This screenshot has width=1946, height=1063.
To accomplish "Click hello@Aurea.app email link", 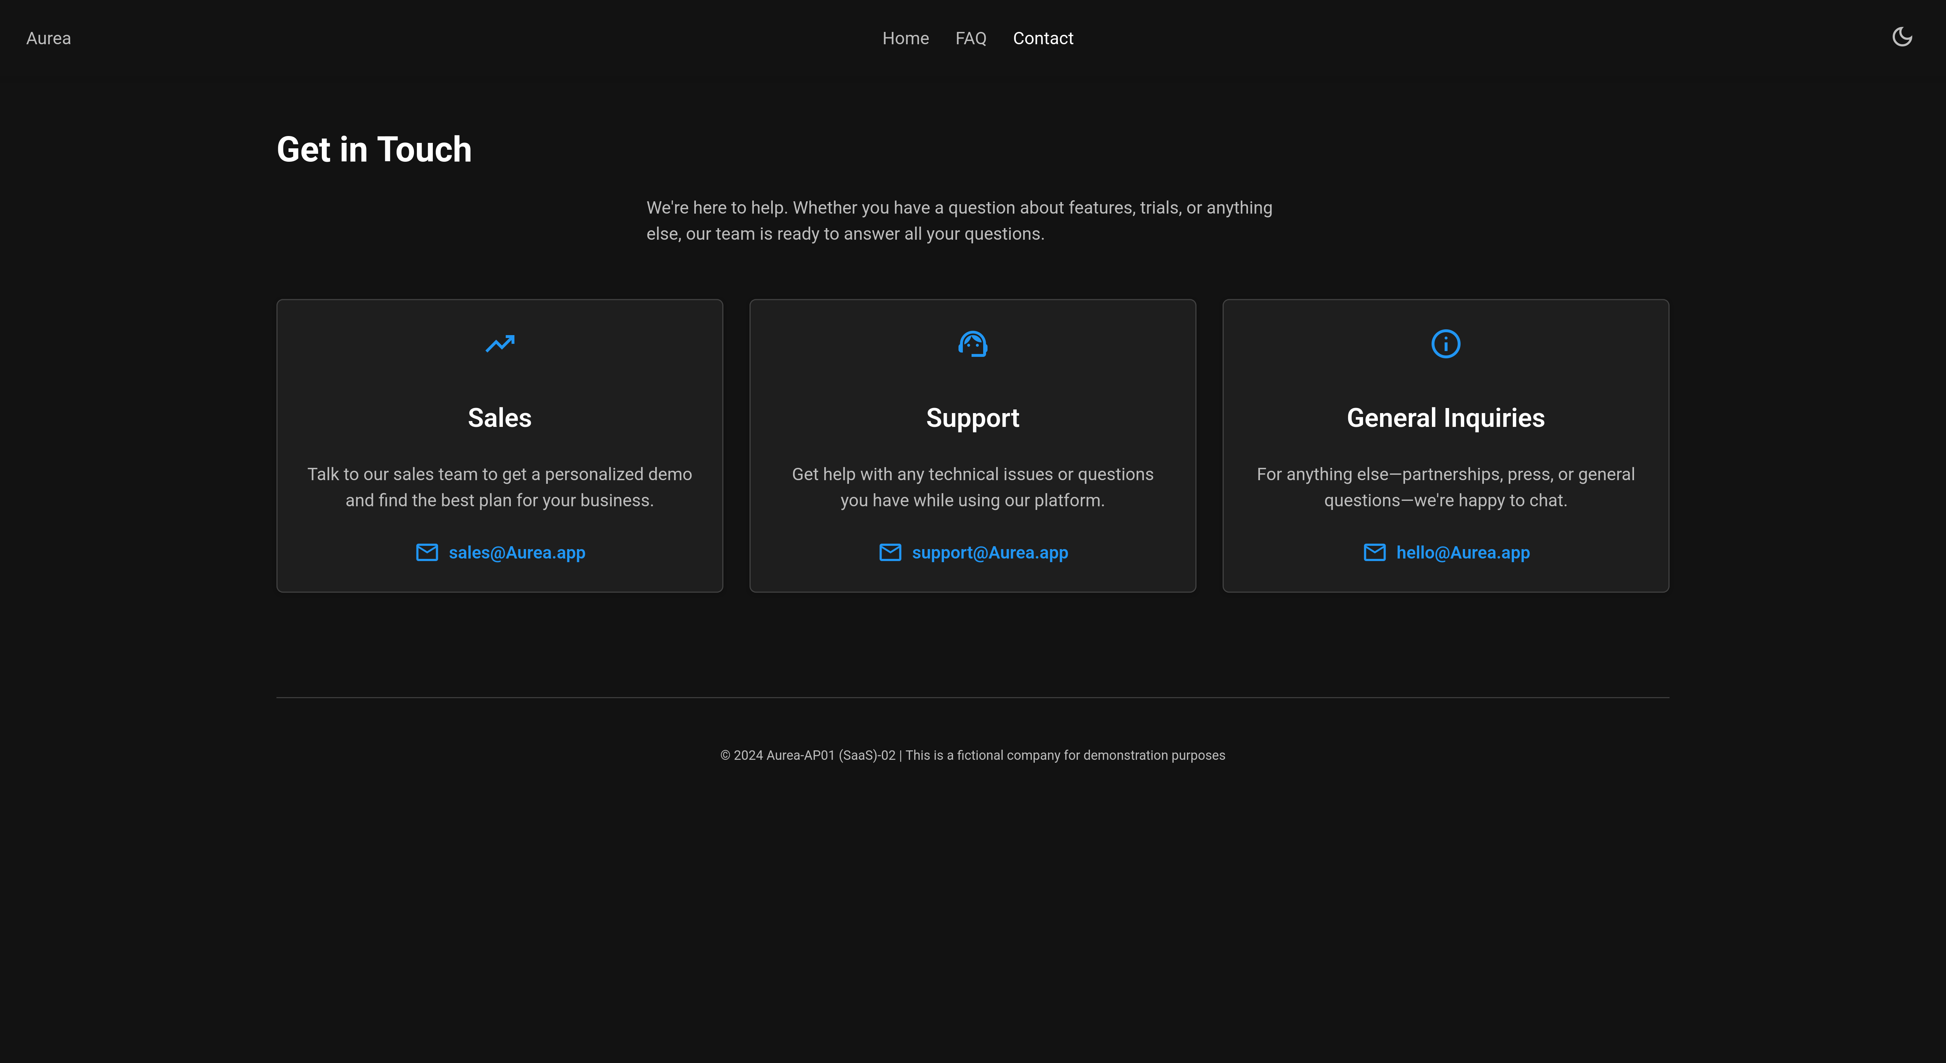I will [x=1462, y=553].
